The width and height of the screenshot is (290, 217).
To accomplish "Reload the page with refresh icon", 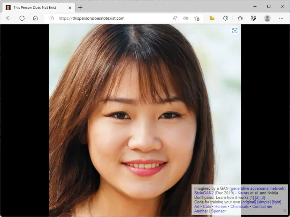I will point(22,18).
